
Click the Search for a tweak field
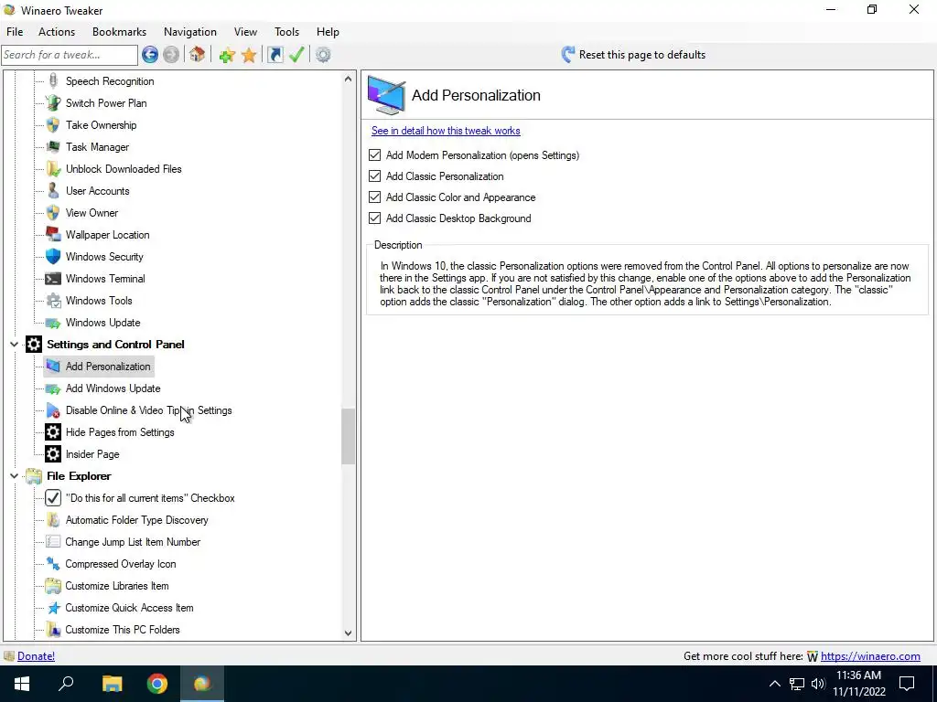click(70, 55)
